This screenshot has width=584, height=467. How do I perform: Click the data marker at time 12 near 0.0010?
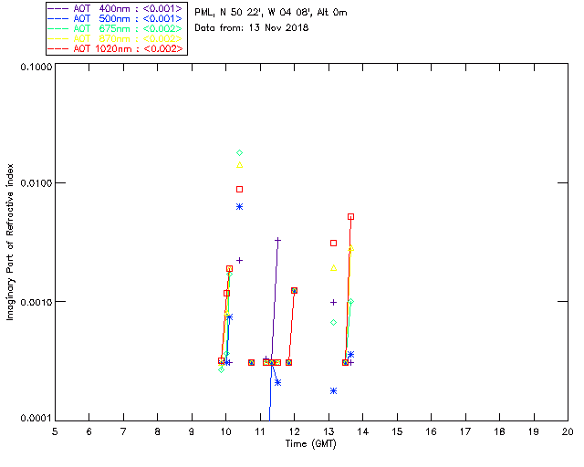coord(294,290)
